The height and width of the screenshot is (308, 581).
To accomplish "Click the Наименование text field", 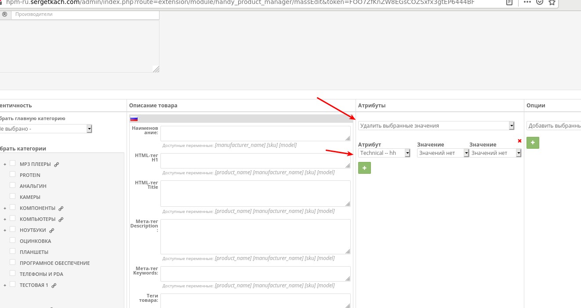I will 255,133.
